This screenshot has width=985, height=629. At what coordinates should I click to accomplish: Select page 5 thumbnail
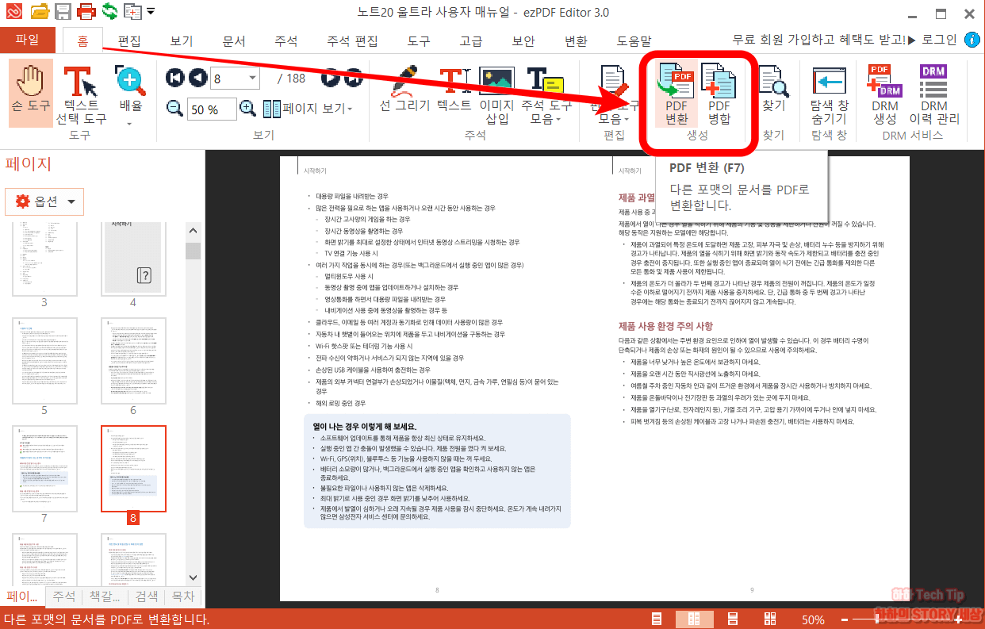(44, 359)
